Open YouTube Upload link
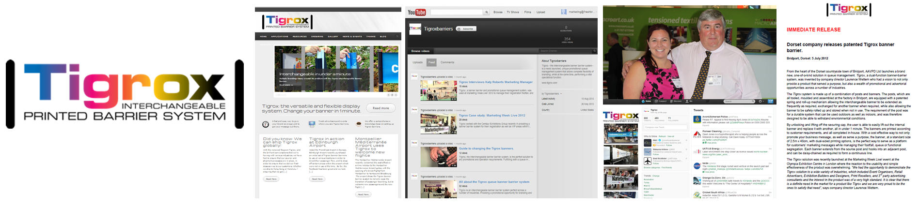 [540, 12]
